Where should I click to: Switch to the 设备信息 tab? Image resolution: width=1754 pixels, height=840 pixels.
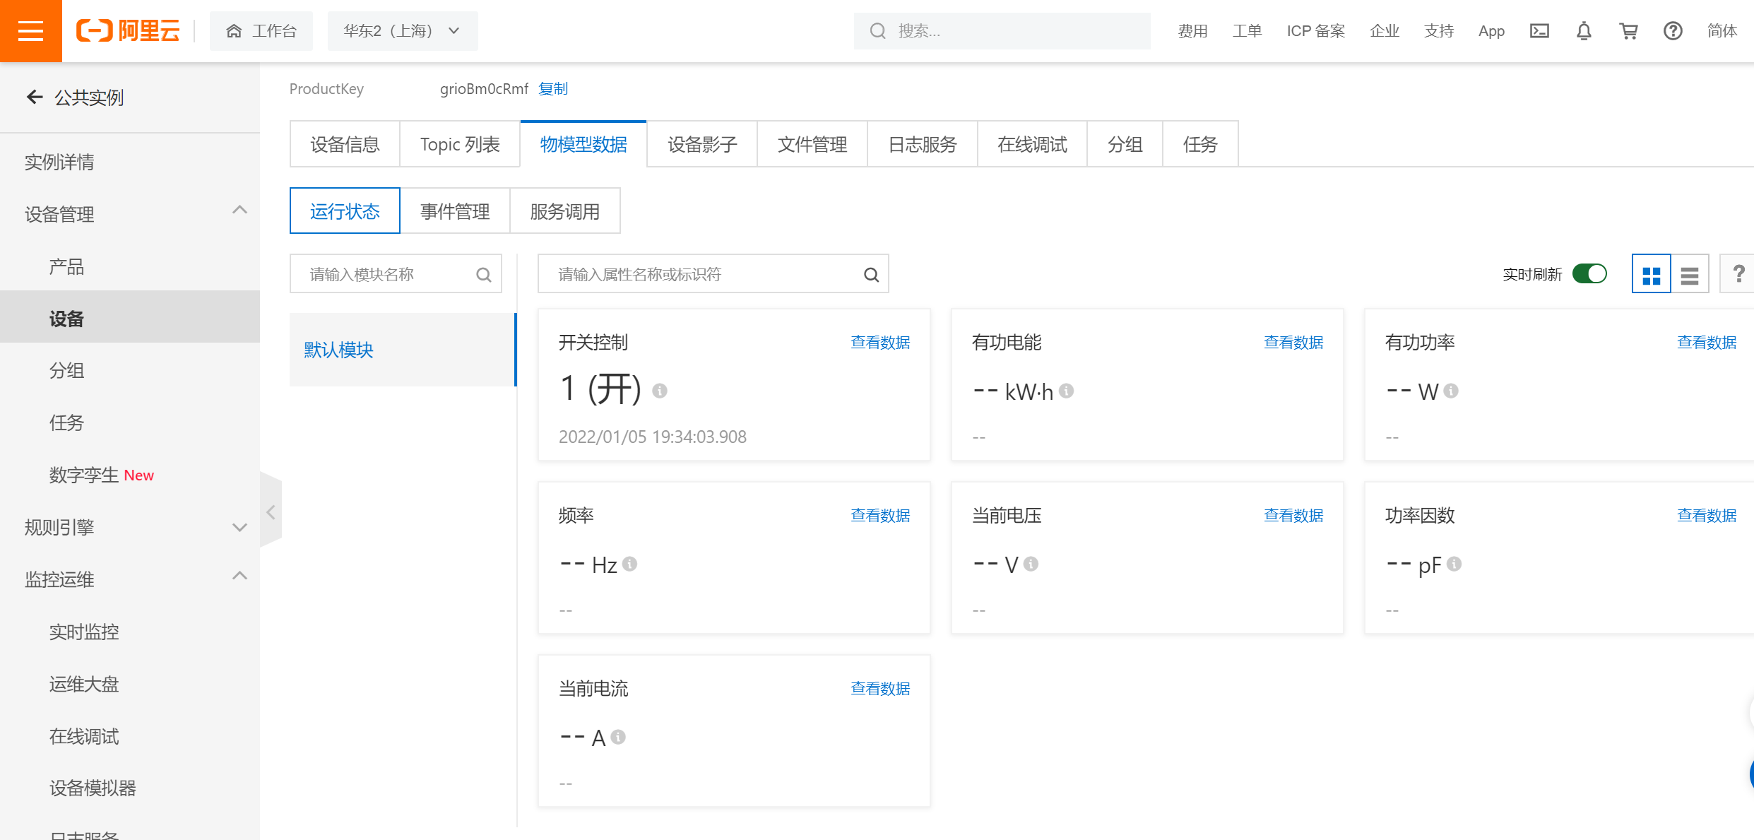(x=345, y=144)
